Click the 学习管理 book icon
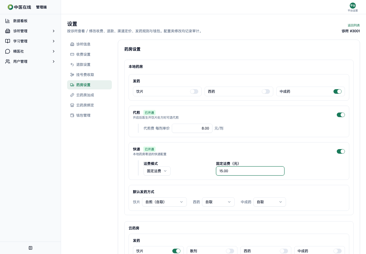Image resolution: width=366 pixels, height=254 pixels. (x=8, y=41)
